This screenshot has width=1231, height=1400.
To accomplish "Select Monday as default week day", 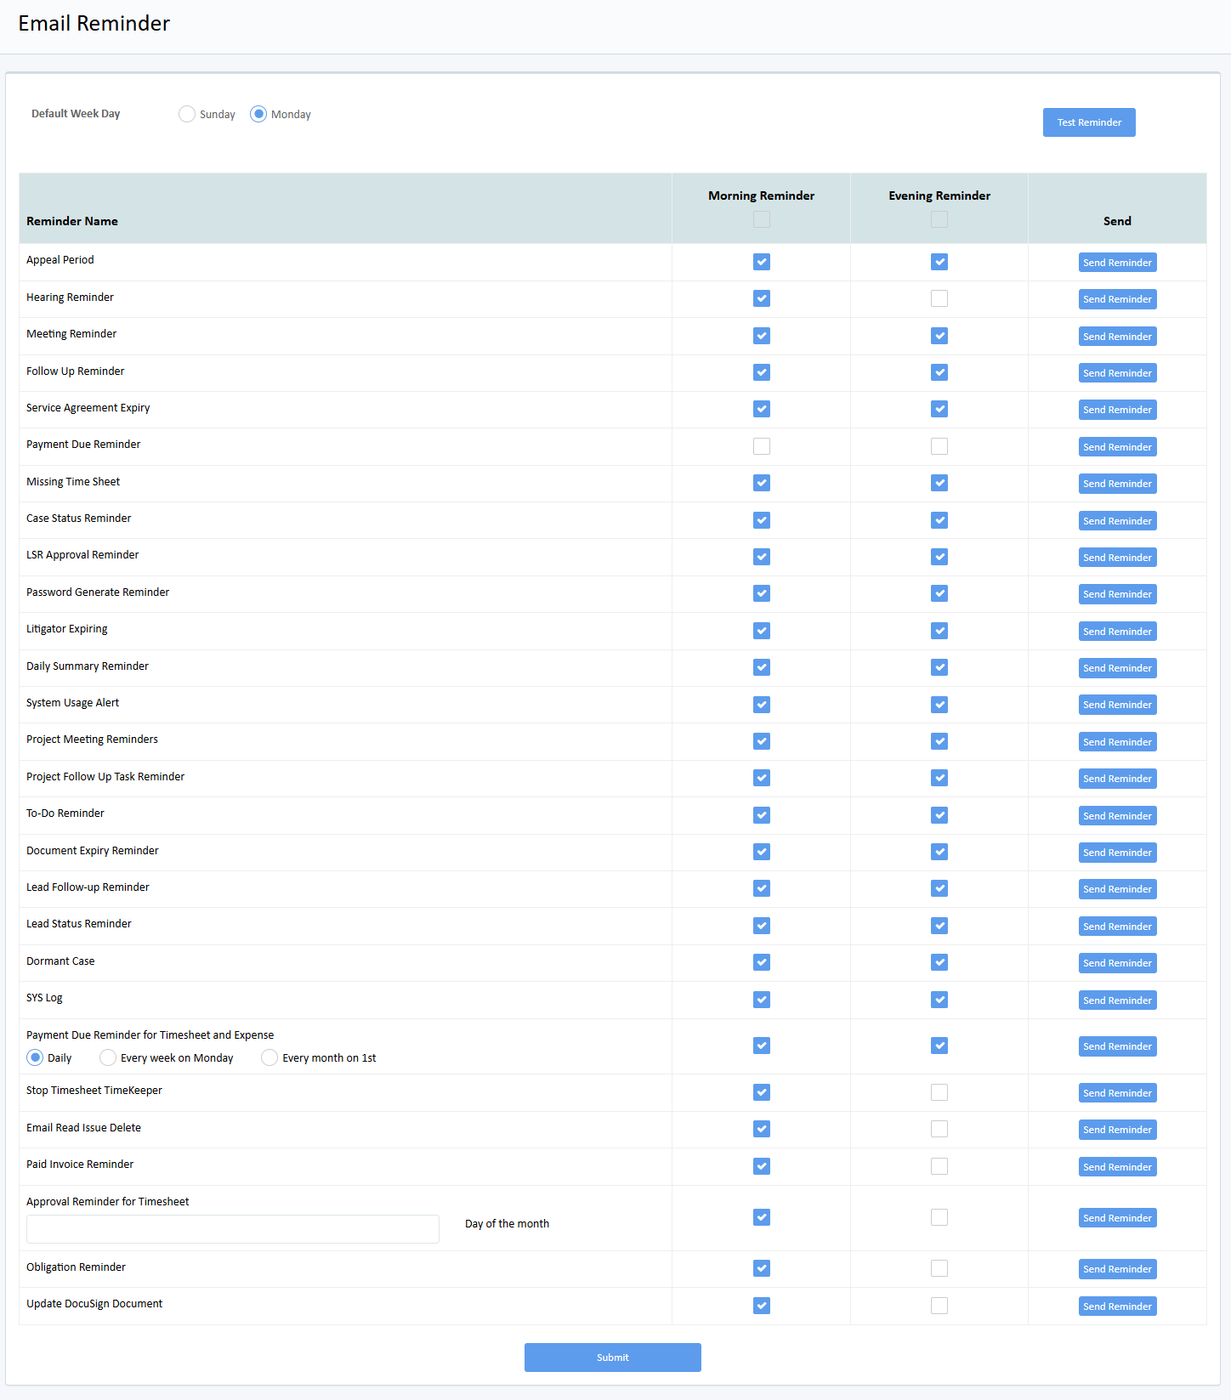I will (258, 114).
